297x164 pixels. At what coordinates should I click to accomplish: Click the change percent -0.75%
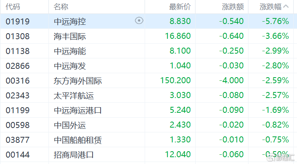pos(275,140)
